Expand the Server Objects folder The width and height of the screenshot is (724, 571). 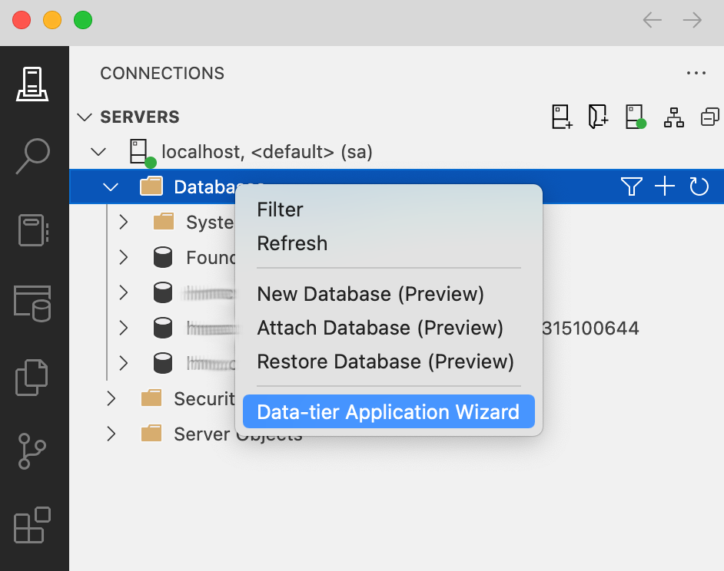(111, 434)
